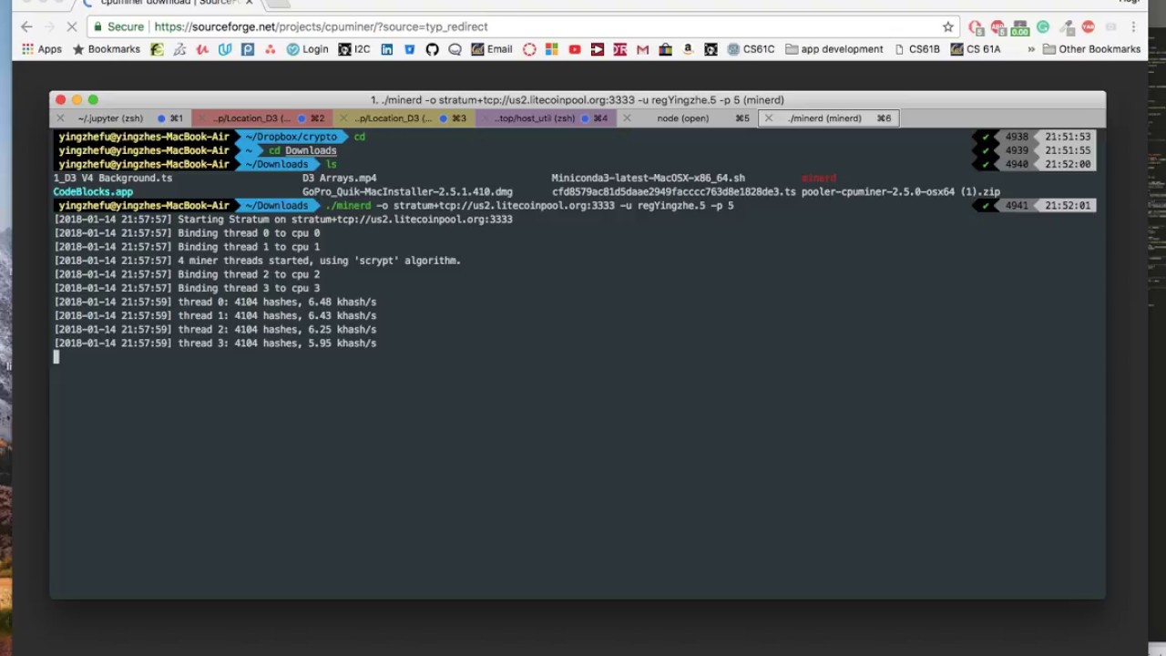Minimize the terminal with yellow button

[77, 99]
